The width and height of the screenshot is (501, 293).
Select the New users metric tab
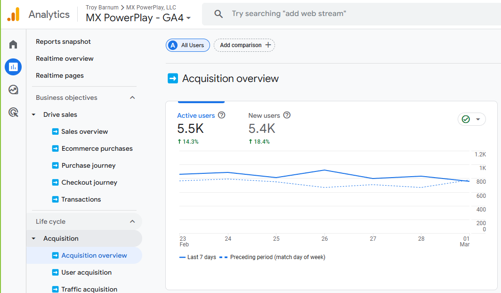(269, 128)
